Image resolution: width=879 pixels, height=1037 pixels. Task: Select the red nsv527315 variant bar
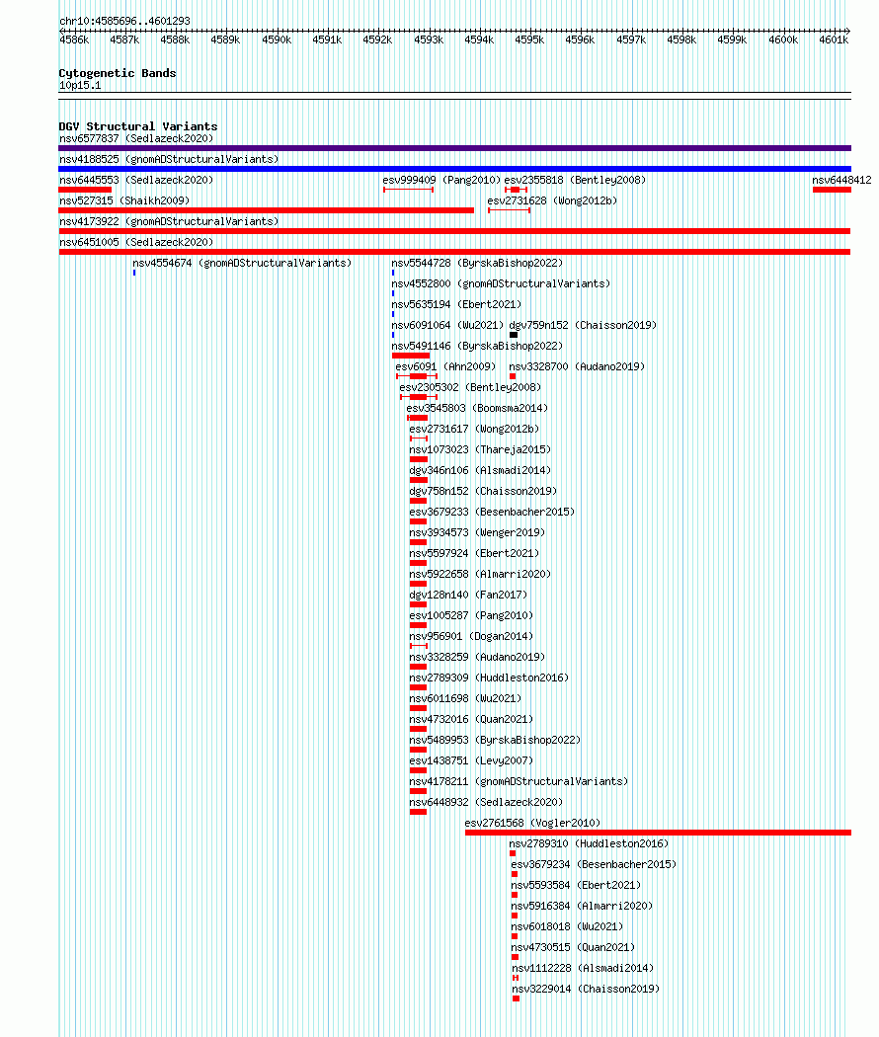click(266, 210)
